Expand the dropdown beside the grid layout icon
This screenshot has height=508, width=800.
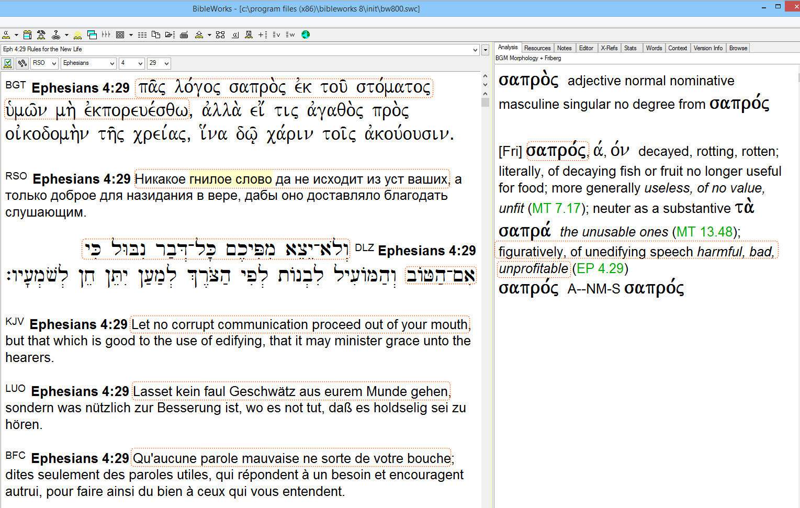pyautogui.click(x=131, y=35)
